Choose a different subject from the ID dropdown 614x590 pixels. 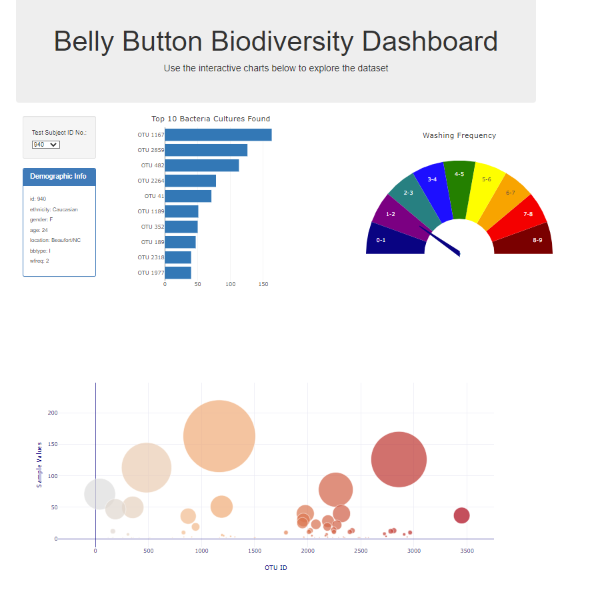click(44, 144)
